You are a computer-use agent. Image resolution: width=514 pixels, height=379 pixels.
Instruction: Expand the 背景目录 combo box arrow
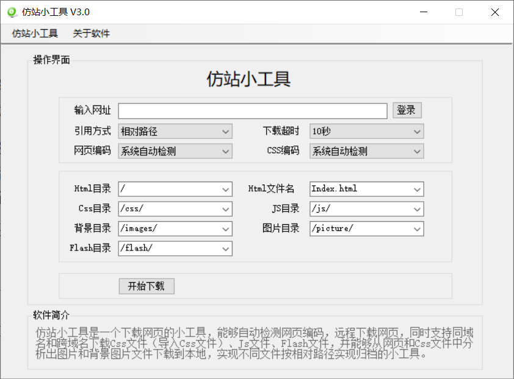(226, 229)
